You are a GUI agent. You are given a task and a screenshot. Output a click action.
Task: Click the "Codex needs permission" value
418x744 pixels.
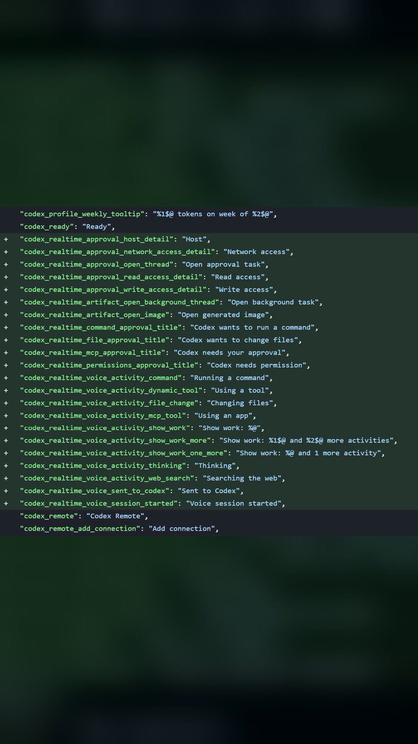coord(256,365)
